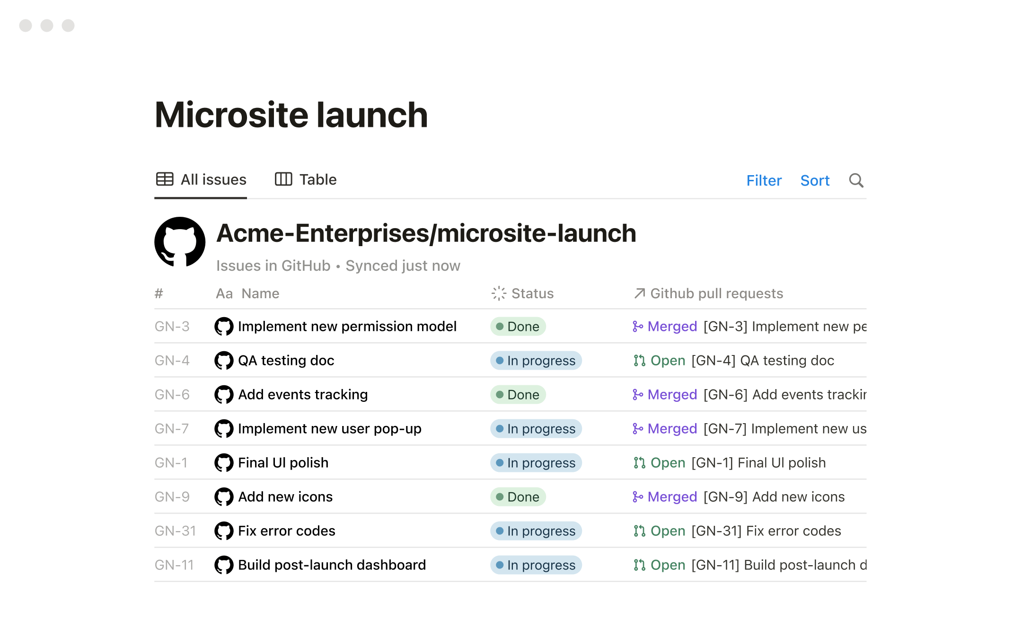Image resolution: width=1022 pixels, height=639 pixels.
Task: Open the Done status of Add events tracking
Action: (518, 395)
